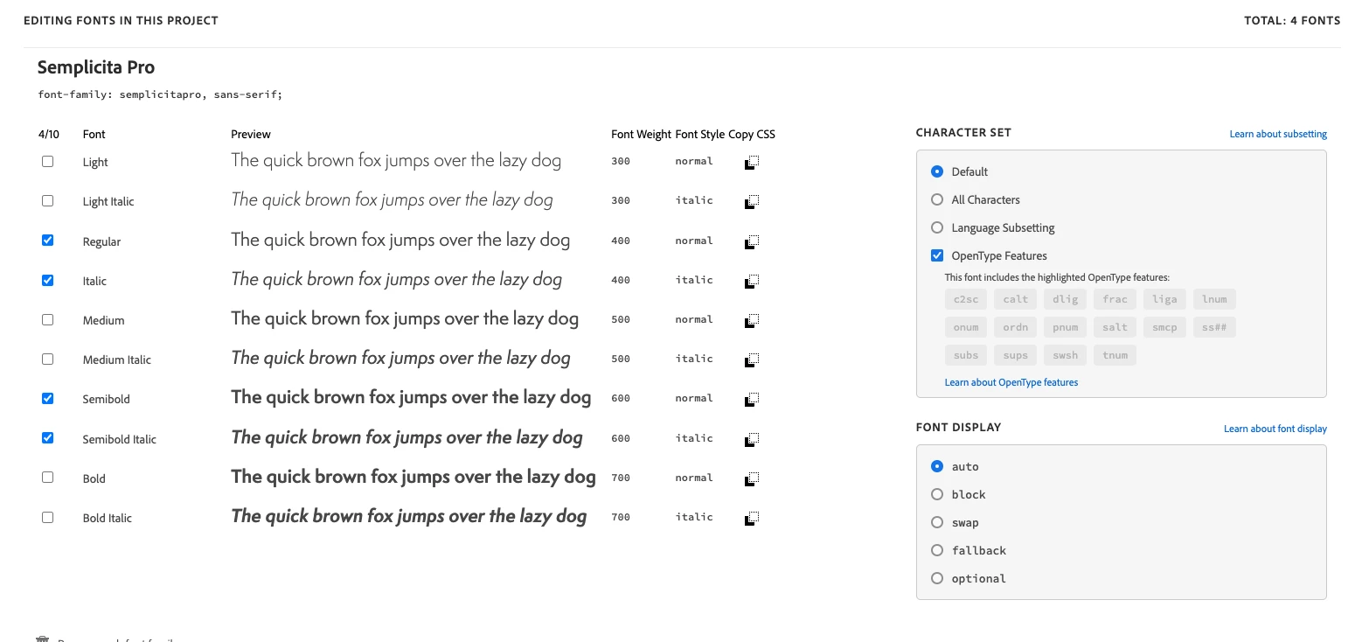Click the lnum OpenType feature tag
1362x642 pixels.
coord(1214,299)
